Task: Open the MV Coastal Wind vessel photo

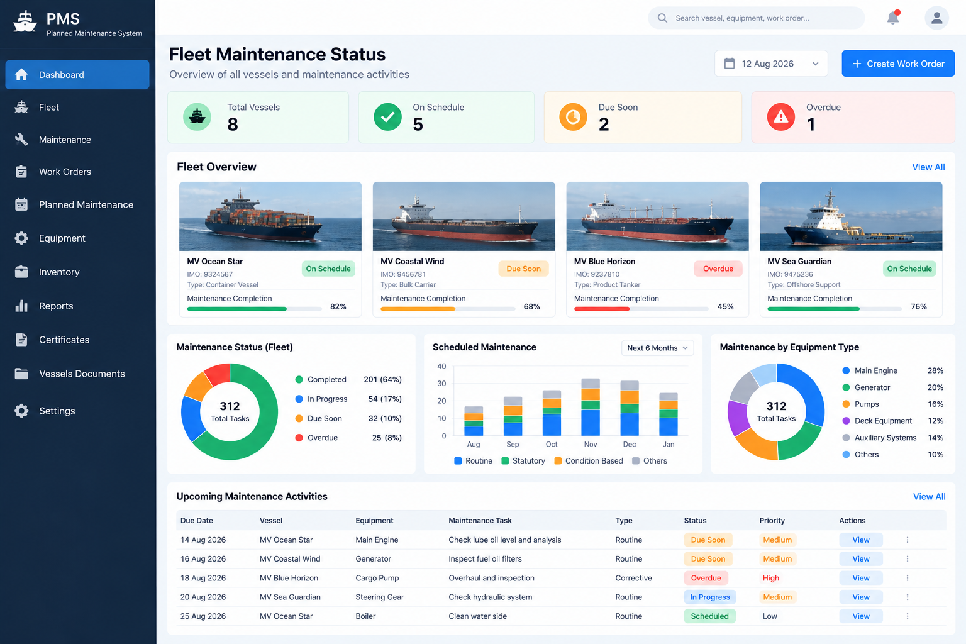Action: point(464,216)
